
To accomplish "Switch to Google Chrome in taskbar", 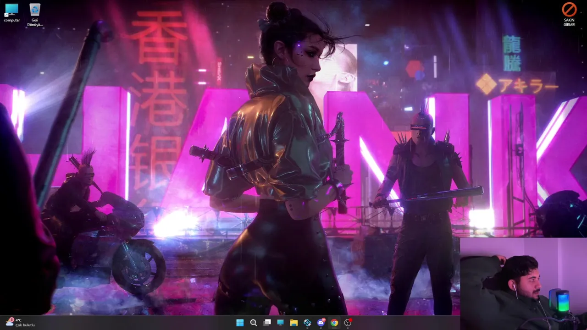I will tap(334, 323).
